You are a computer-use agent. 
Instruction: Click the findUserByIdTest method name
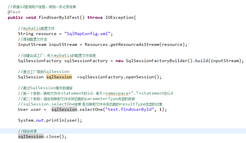(x=59, y=17)
